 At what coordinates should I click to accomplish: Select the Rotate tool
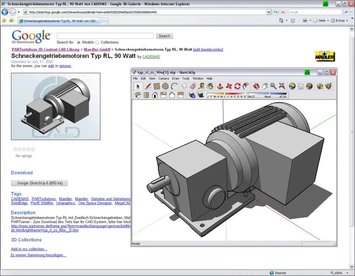pyautogui.click(x=237, y=86)
